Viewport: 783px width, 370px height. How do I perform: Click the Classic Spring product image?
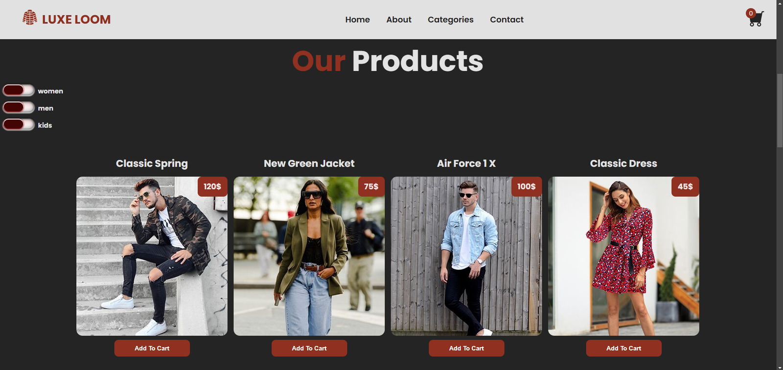pyautogui.click(x=152, y=256)
